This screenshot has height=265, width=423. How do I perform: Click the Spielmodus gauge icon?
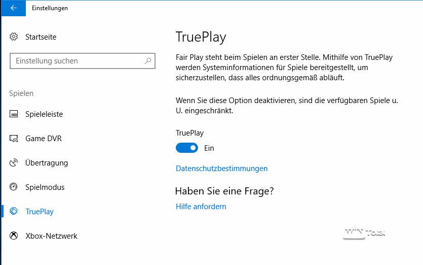pyautogui.click(x=14, y=187)
